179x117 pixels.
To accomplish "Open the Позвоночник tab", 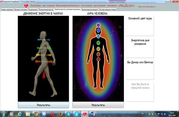I will coord(33,9).
